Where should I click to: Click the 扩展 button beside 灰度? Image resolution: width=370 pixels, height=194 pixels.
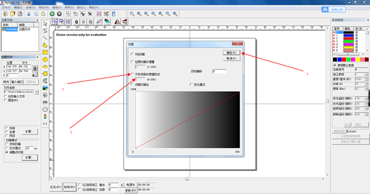tap(30, 132)
